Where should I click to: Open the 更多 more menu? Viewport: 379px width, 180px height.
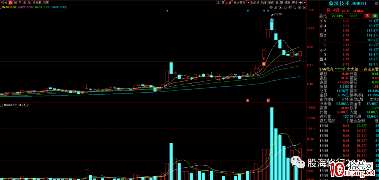[295, 3]
